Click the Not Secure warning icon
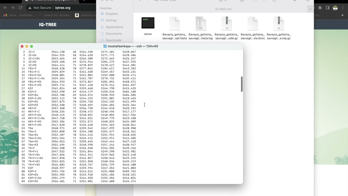Viewport: 348px width, 196px height. pyautogui.click(x=30, y=8)
